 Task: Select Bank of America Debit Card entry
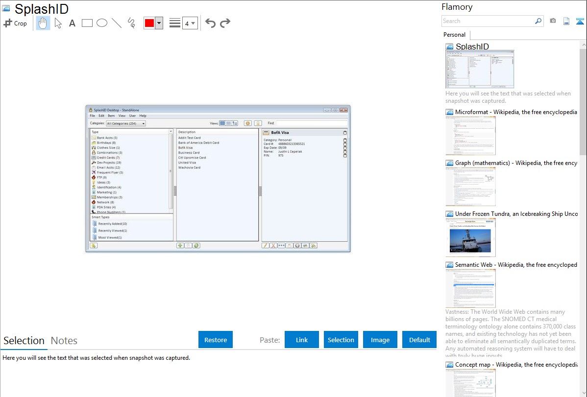point(198,142)
